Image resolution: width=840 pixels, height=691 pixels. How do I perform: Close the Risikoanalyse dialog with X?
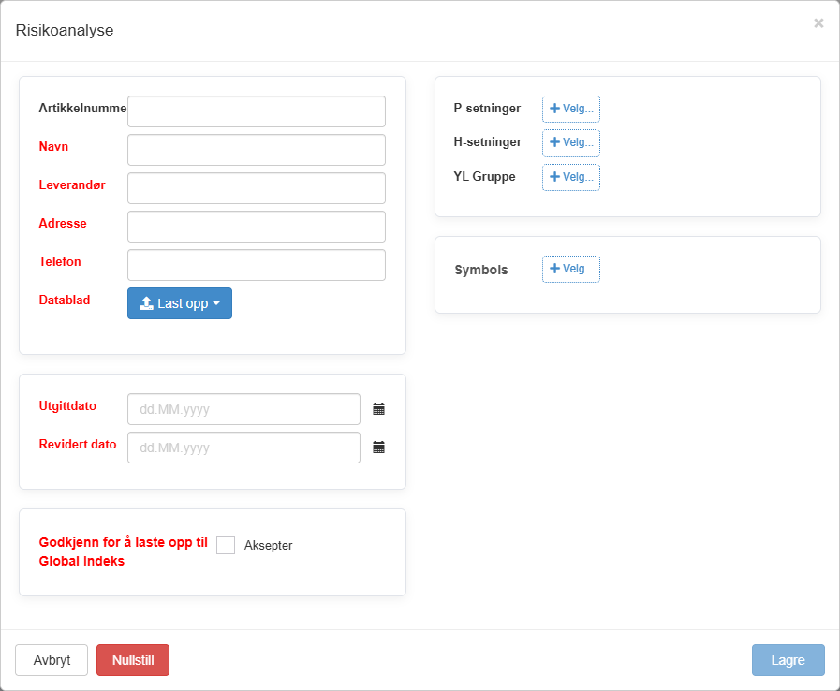point(818,23)
